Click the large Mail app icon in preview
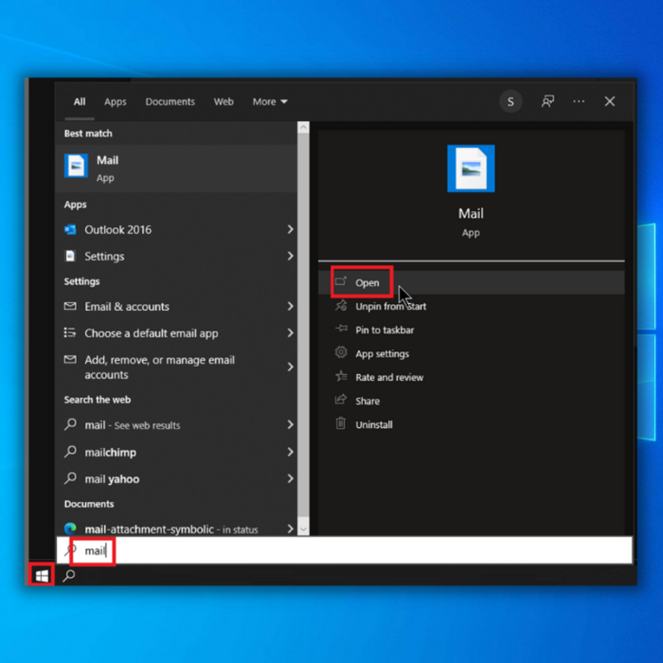The height and width of the screenshot is (663, 663). (x=471, y=168)
